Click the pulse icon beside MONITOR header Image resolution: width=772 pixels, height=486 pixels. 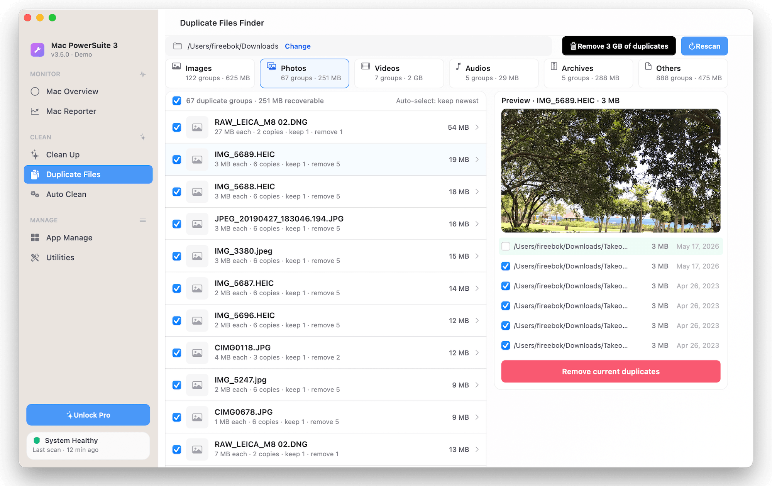(x=143, y=74)
